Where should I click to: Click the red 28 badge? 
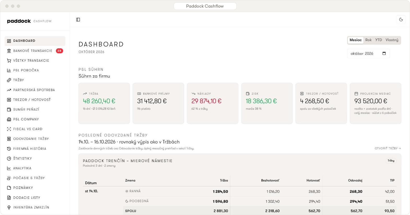[60, 51]
